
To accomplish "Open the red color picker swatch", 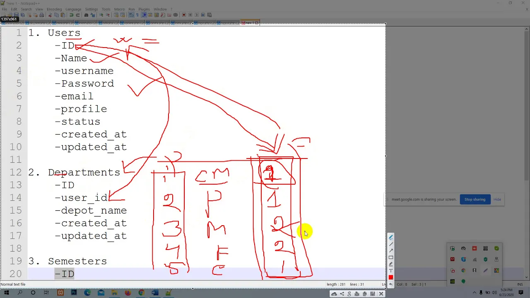I will pos(391,277).
